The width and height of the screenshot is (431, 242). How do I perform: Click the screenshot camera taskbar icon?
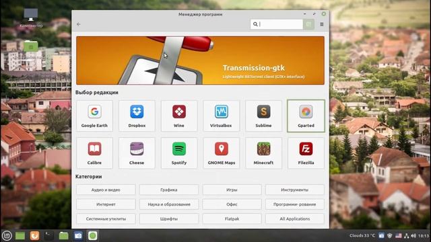tap(78, 236)
